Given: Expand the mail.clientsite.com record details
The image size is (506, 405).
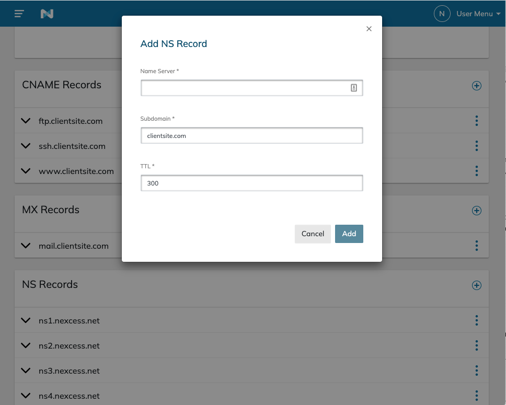Looking at the screenshot, I should (x=26, y=245).
